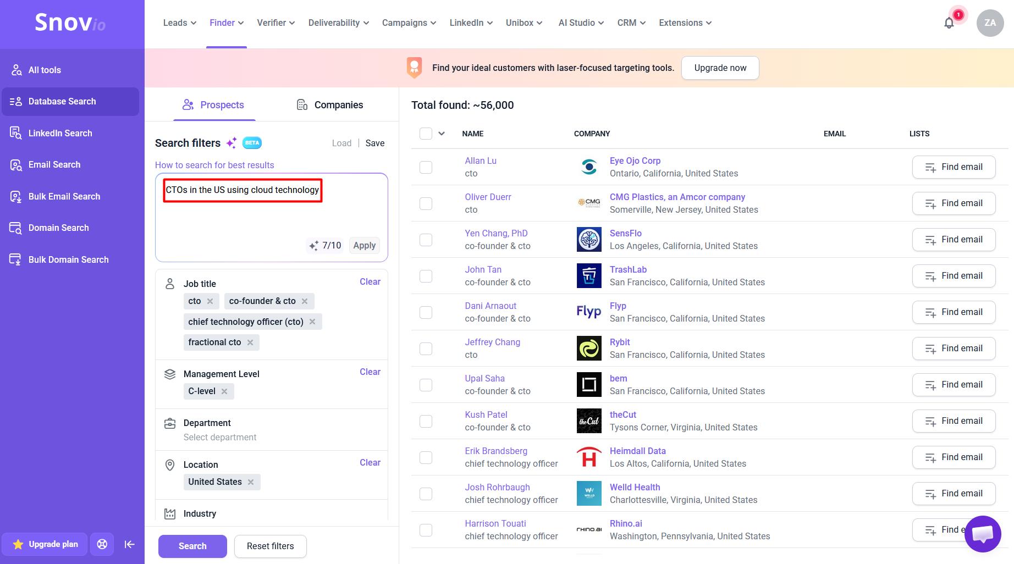Remove the 'fractional cto' job title tag

250,342
